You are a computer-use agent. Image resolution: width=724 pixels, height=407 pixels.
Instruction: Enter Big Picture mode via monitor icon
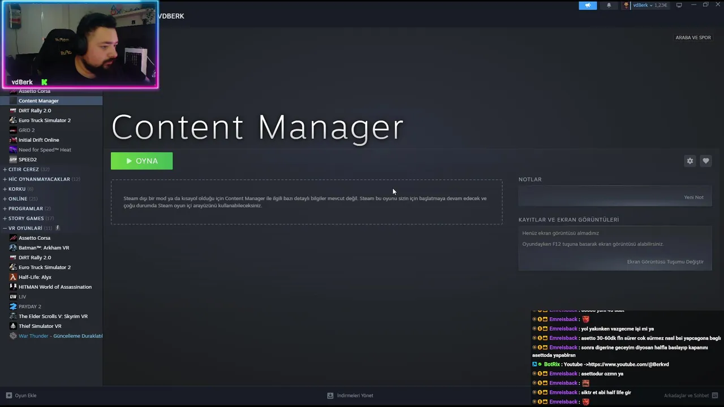(679, 5)
